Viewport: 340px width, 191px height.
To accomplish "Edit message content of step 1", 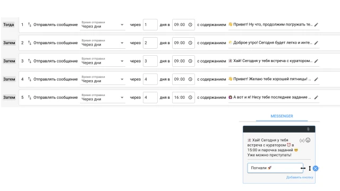I will coord(317,25).
